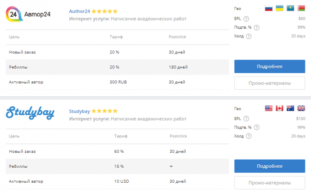Click the United Kingdom flag icon
Image resolution: width=311 pixels, height=196 pixels.
tap(301, 108)
